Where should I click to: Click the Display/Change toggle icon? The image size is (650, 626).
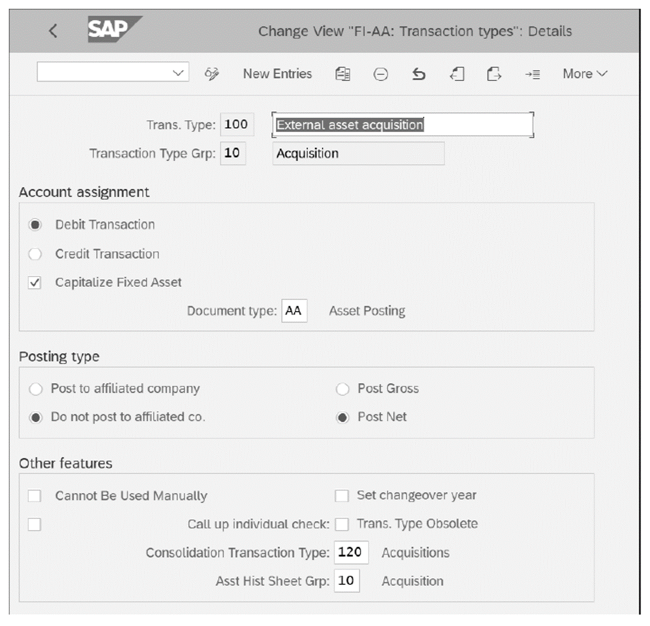212,73
